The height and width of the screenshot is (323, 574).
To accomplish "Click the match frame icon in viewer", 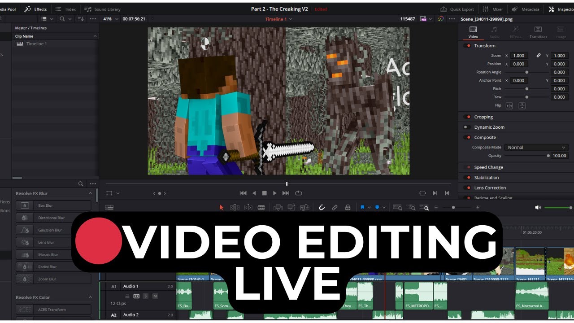I will click(x=422, y=193).
